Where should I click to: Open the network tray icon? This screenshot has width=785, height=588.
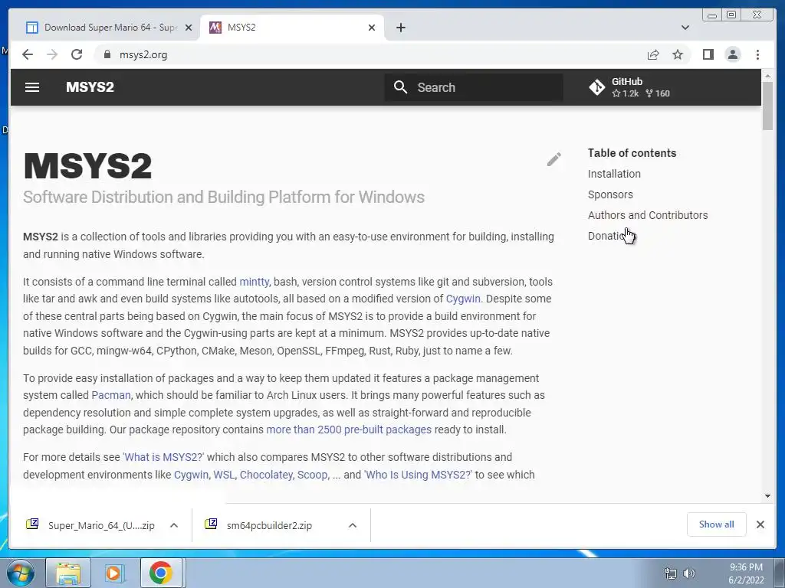[x=670, y=573]
